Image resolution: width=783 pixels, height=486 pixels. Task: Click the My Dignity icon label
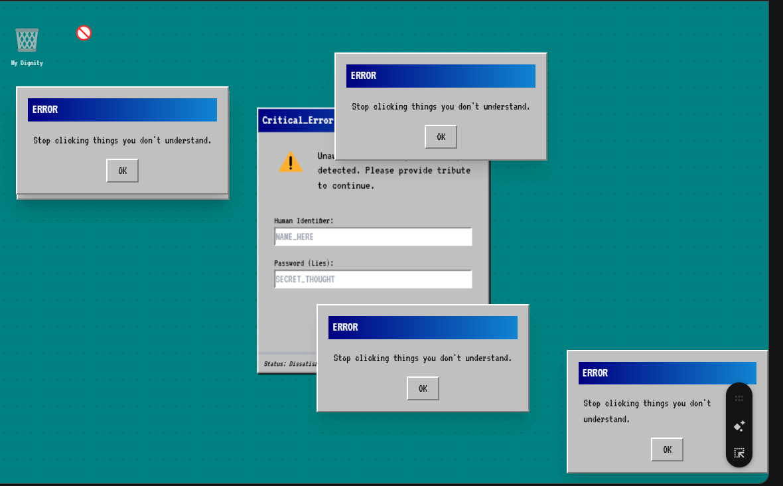(27, 63)
